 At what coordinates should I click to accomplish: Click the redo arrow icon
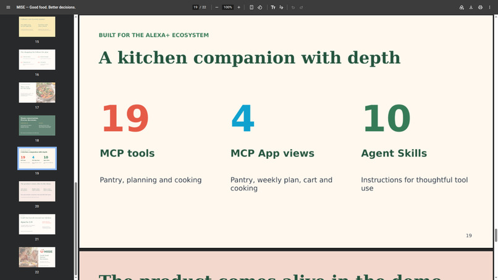(302, 7)
